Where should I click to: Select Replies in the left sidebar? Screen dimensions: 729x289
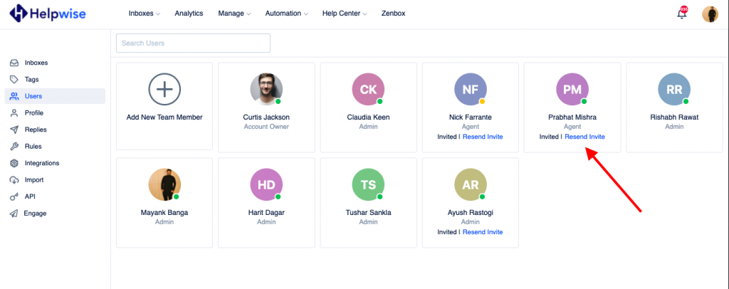(33, 130)
